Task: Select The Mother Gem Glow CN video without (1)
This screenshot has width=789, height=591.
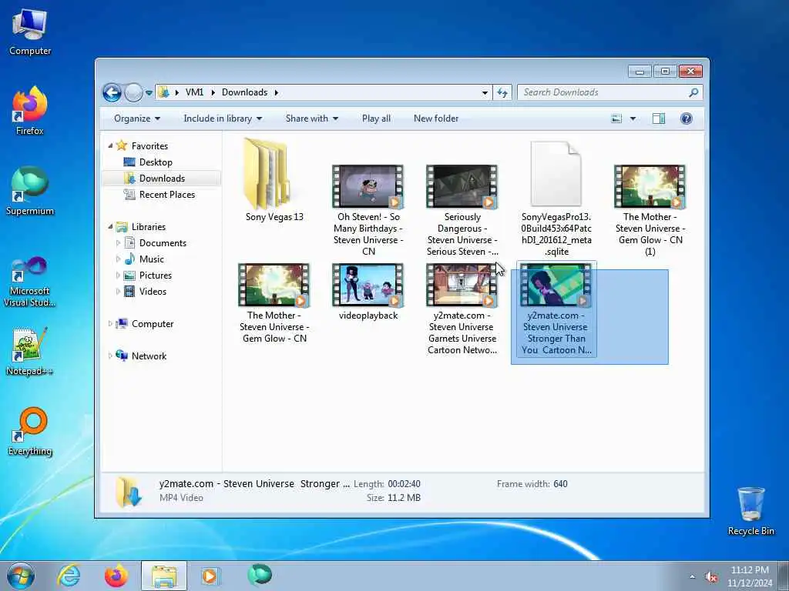Action: click(274, 303)
